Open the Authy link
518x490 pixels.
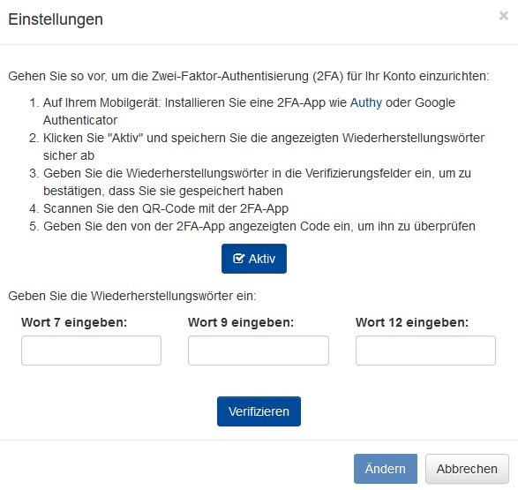click(x=365, y=102)
